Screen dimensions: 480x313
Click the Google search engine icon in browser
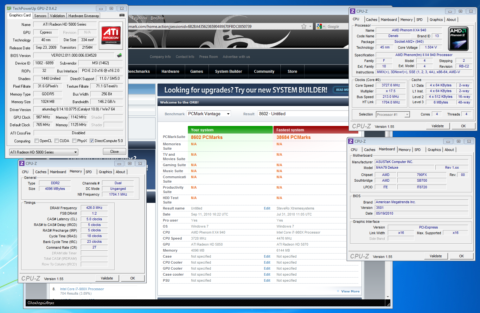click(319, 26)
